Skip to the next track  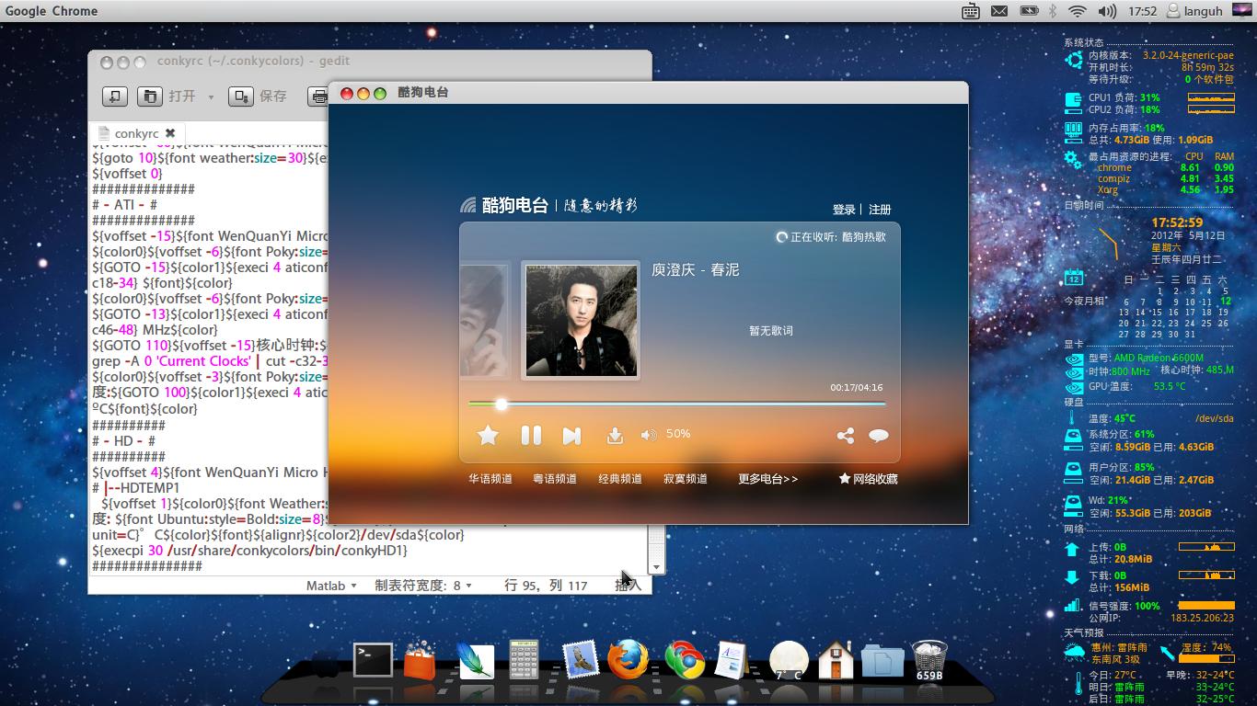pyautogui.click(x=571, y=436)
